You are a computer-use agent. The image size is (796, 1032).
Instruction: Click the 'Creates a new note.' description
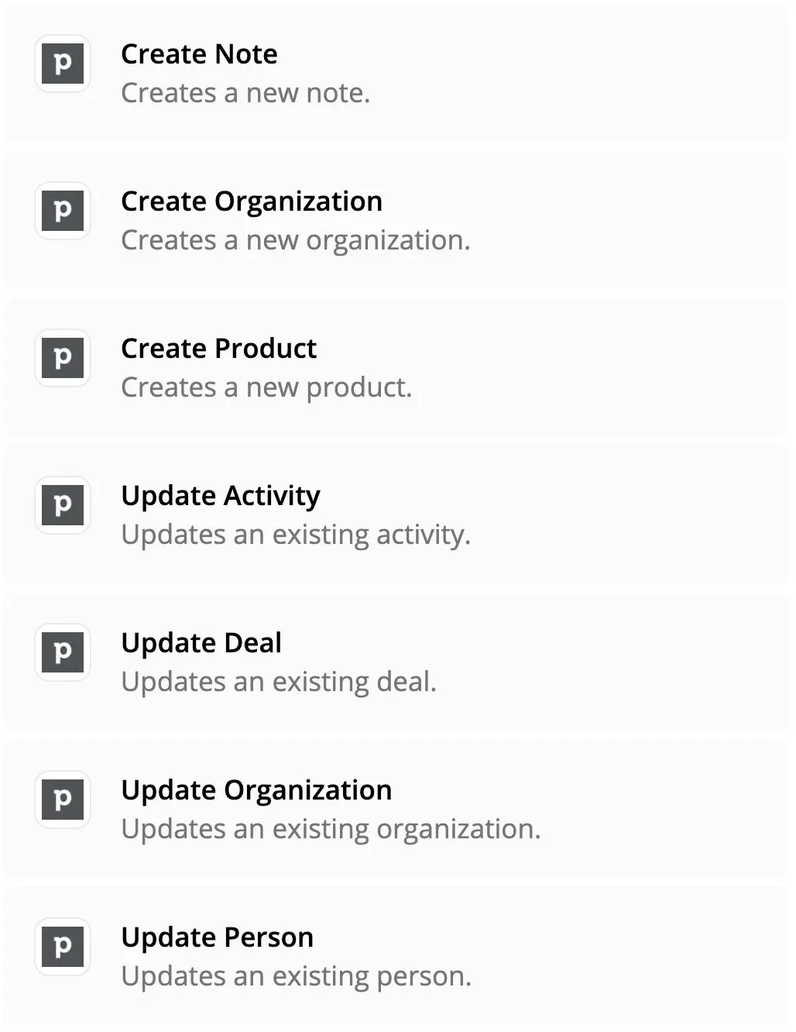(x=245, y=93)
